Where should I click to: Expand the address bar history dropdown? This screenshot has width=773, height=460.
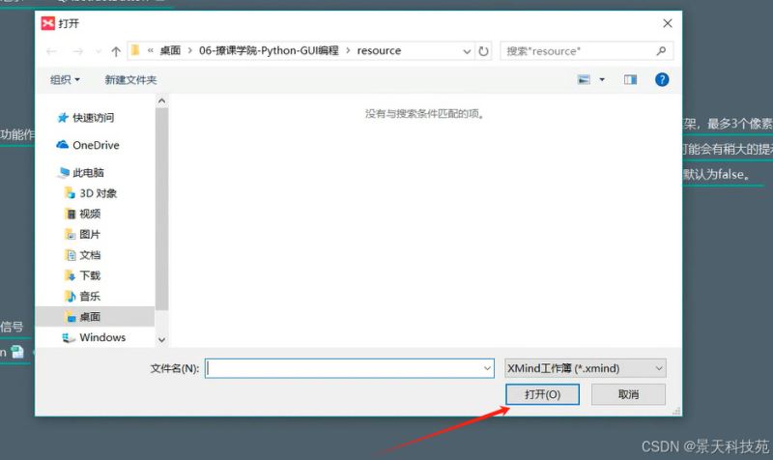[x=467, y=51]
